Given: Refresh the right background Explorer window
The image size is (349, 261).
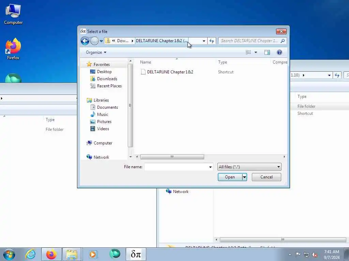Looking at the screenshot, I should coord(337,75).
